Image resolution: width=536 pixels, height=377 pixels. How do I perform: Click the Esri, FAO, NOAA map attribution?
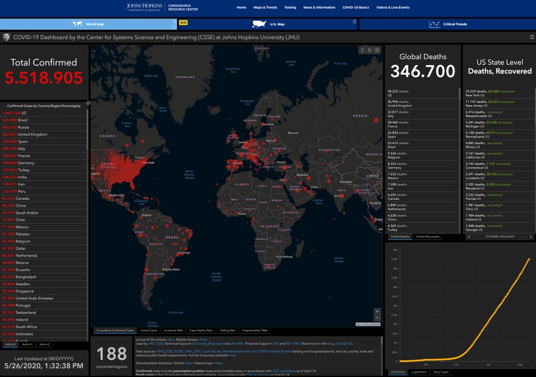pos(368,324)
